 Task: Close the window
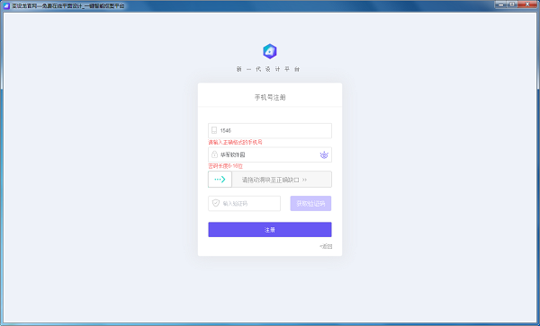coord(527,4)
